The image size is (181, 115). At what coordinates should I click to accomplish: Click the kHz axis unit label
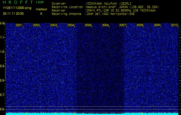(3, 23)
